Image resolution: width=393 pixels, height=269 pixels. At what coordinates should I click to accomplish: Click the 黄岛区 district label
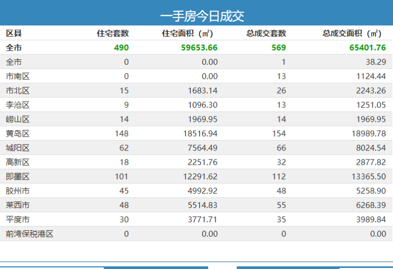tap(18, 134)
